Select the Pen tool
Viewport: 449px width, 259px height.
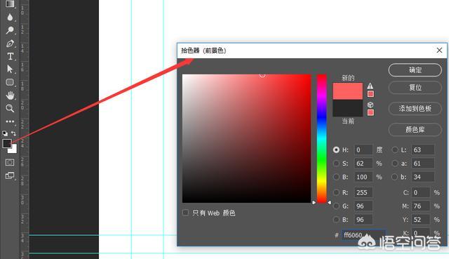(x=10, y=44)
